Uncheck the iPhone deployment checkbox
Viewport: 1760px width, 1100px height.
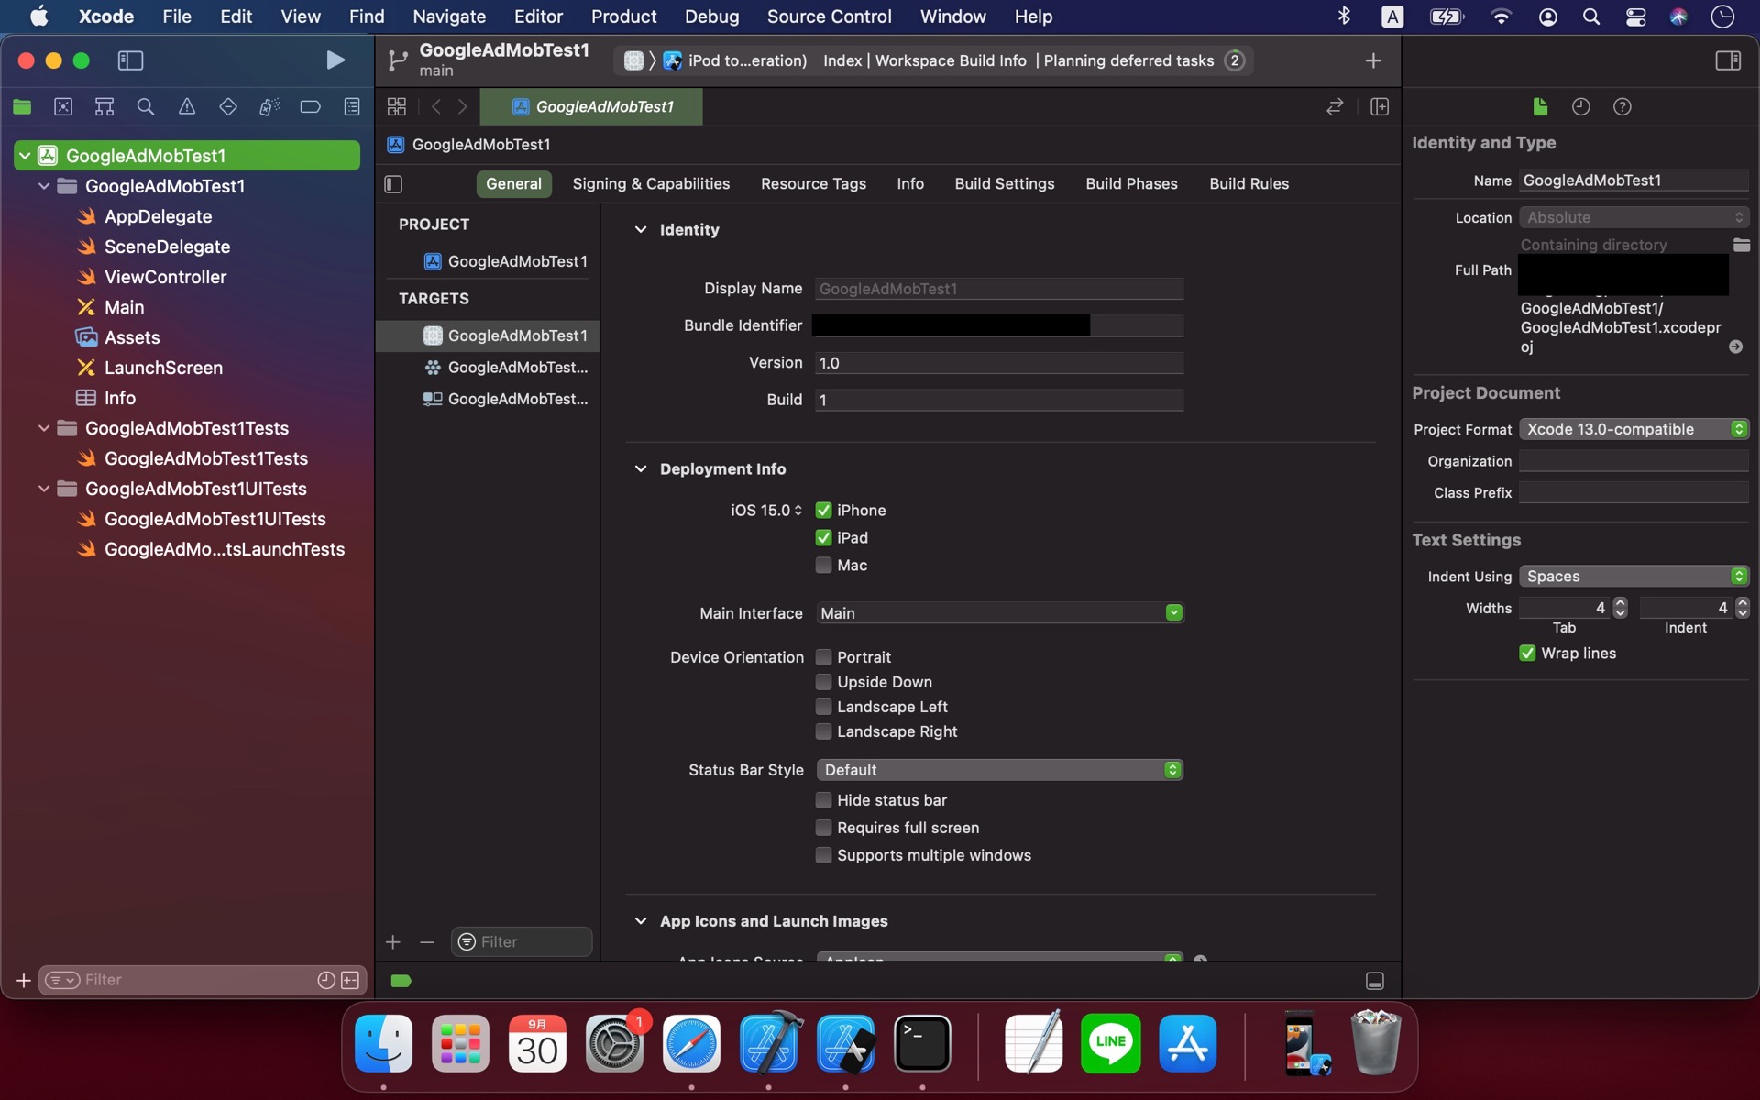(823, 511)
